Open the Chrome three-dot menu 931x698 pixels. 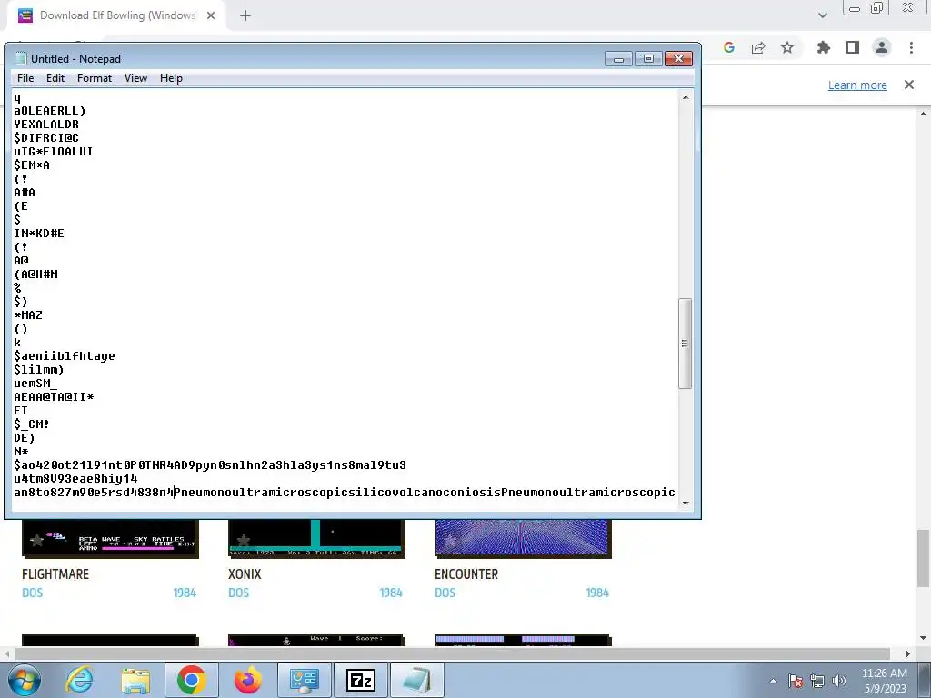pos(911,47)
